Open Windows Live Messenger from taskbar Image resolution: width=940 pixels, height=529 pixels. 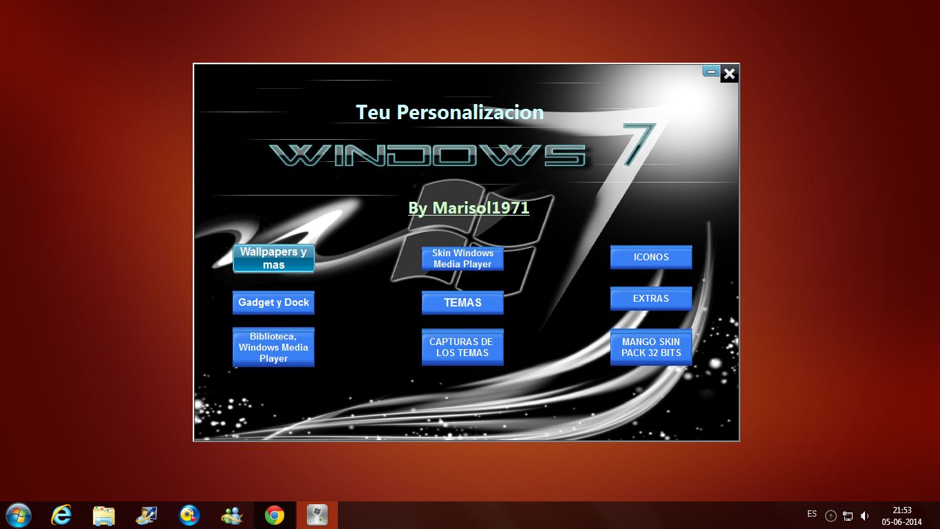(x=232, y=515)
